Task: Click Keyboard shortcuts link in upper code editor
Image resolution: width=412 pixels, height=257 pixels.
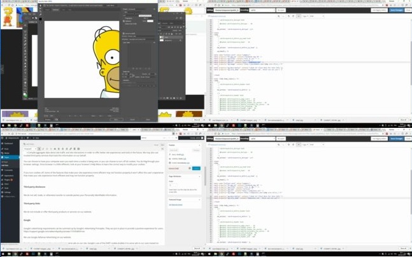Action: [x=217, y=17]
